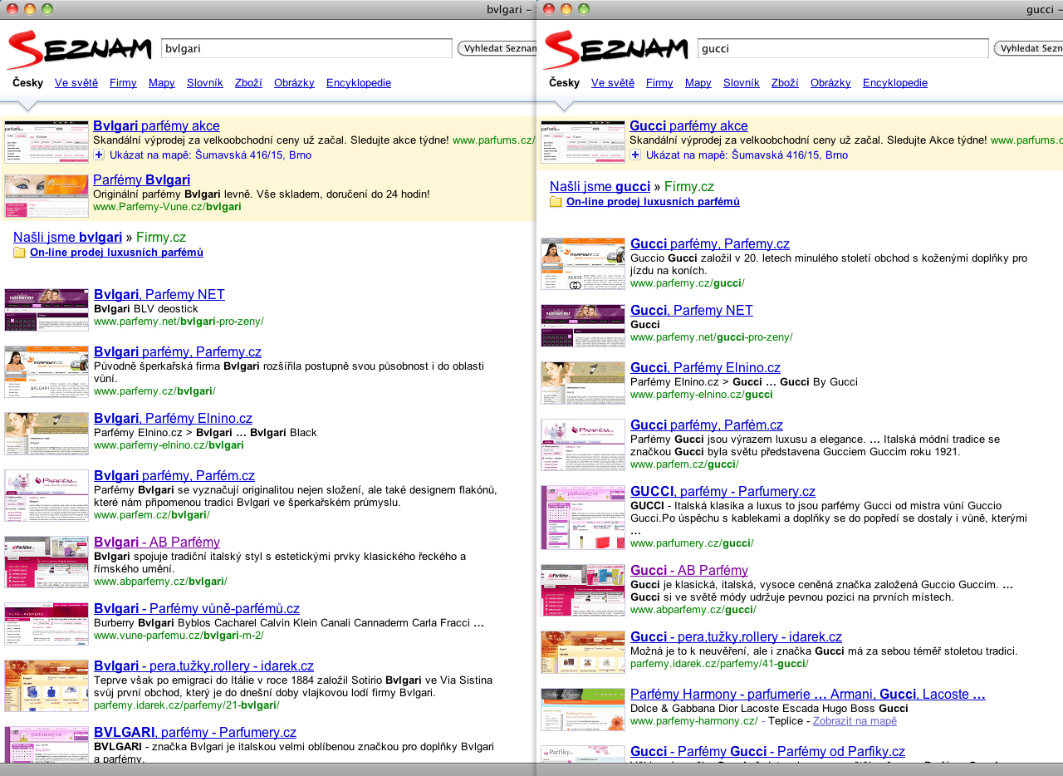This screenshot has width=1063, height=776.
Task: Open Encyklopedie tab in bvlgari window
Action: pyautogui.click(x=359, y=83)
